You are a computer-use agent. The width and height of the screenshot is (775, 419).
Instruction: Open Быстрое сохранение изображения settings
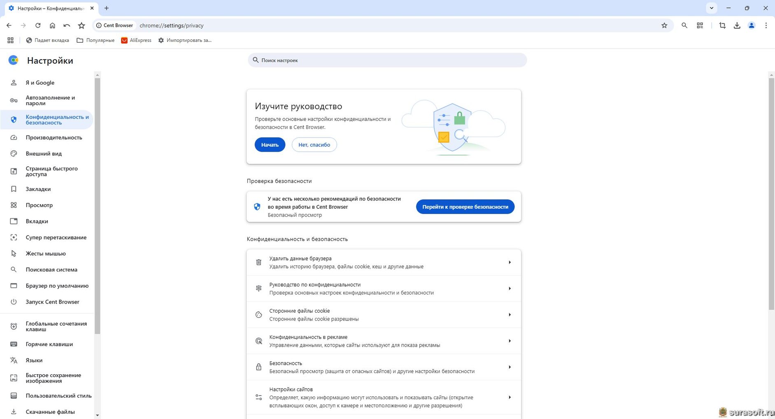pos(47,378)
